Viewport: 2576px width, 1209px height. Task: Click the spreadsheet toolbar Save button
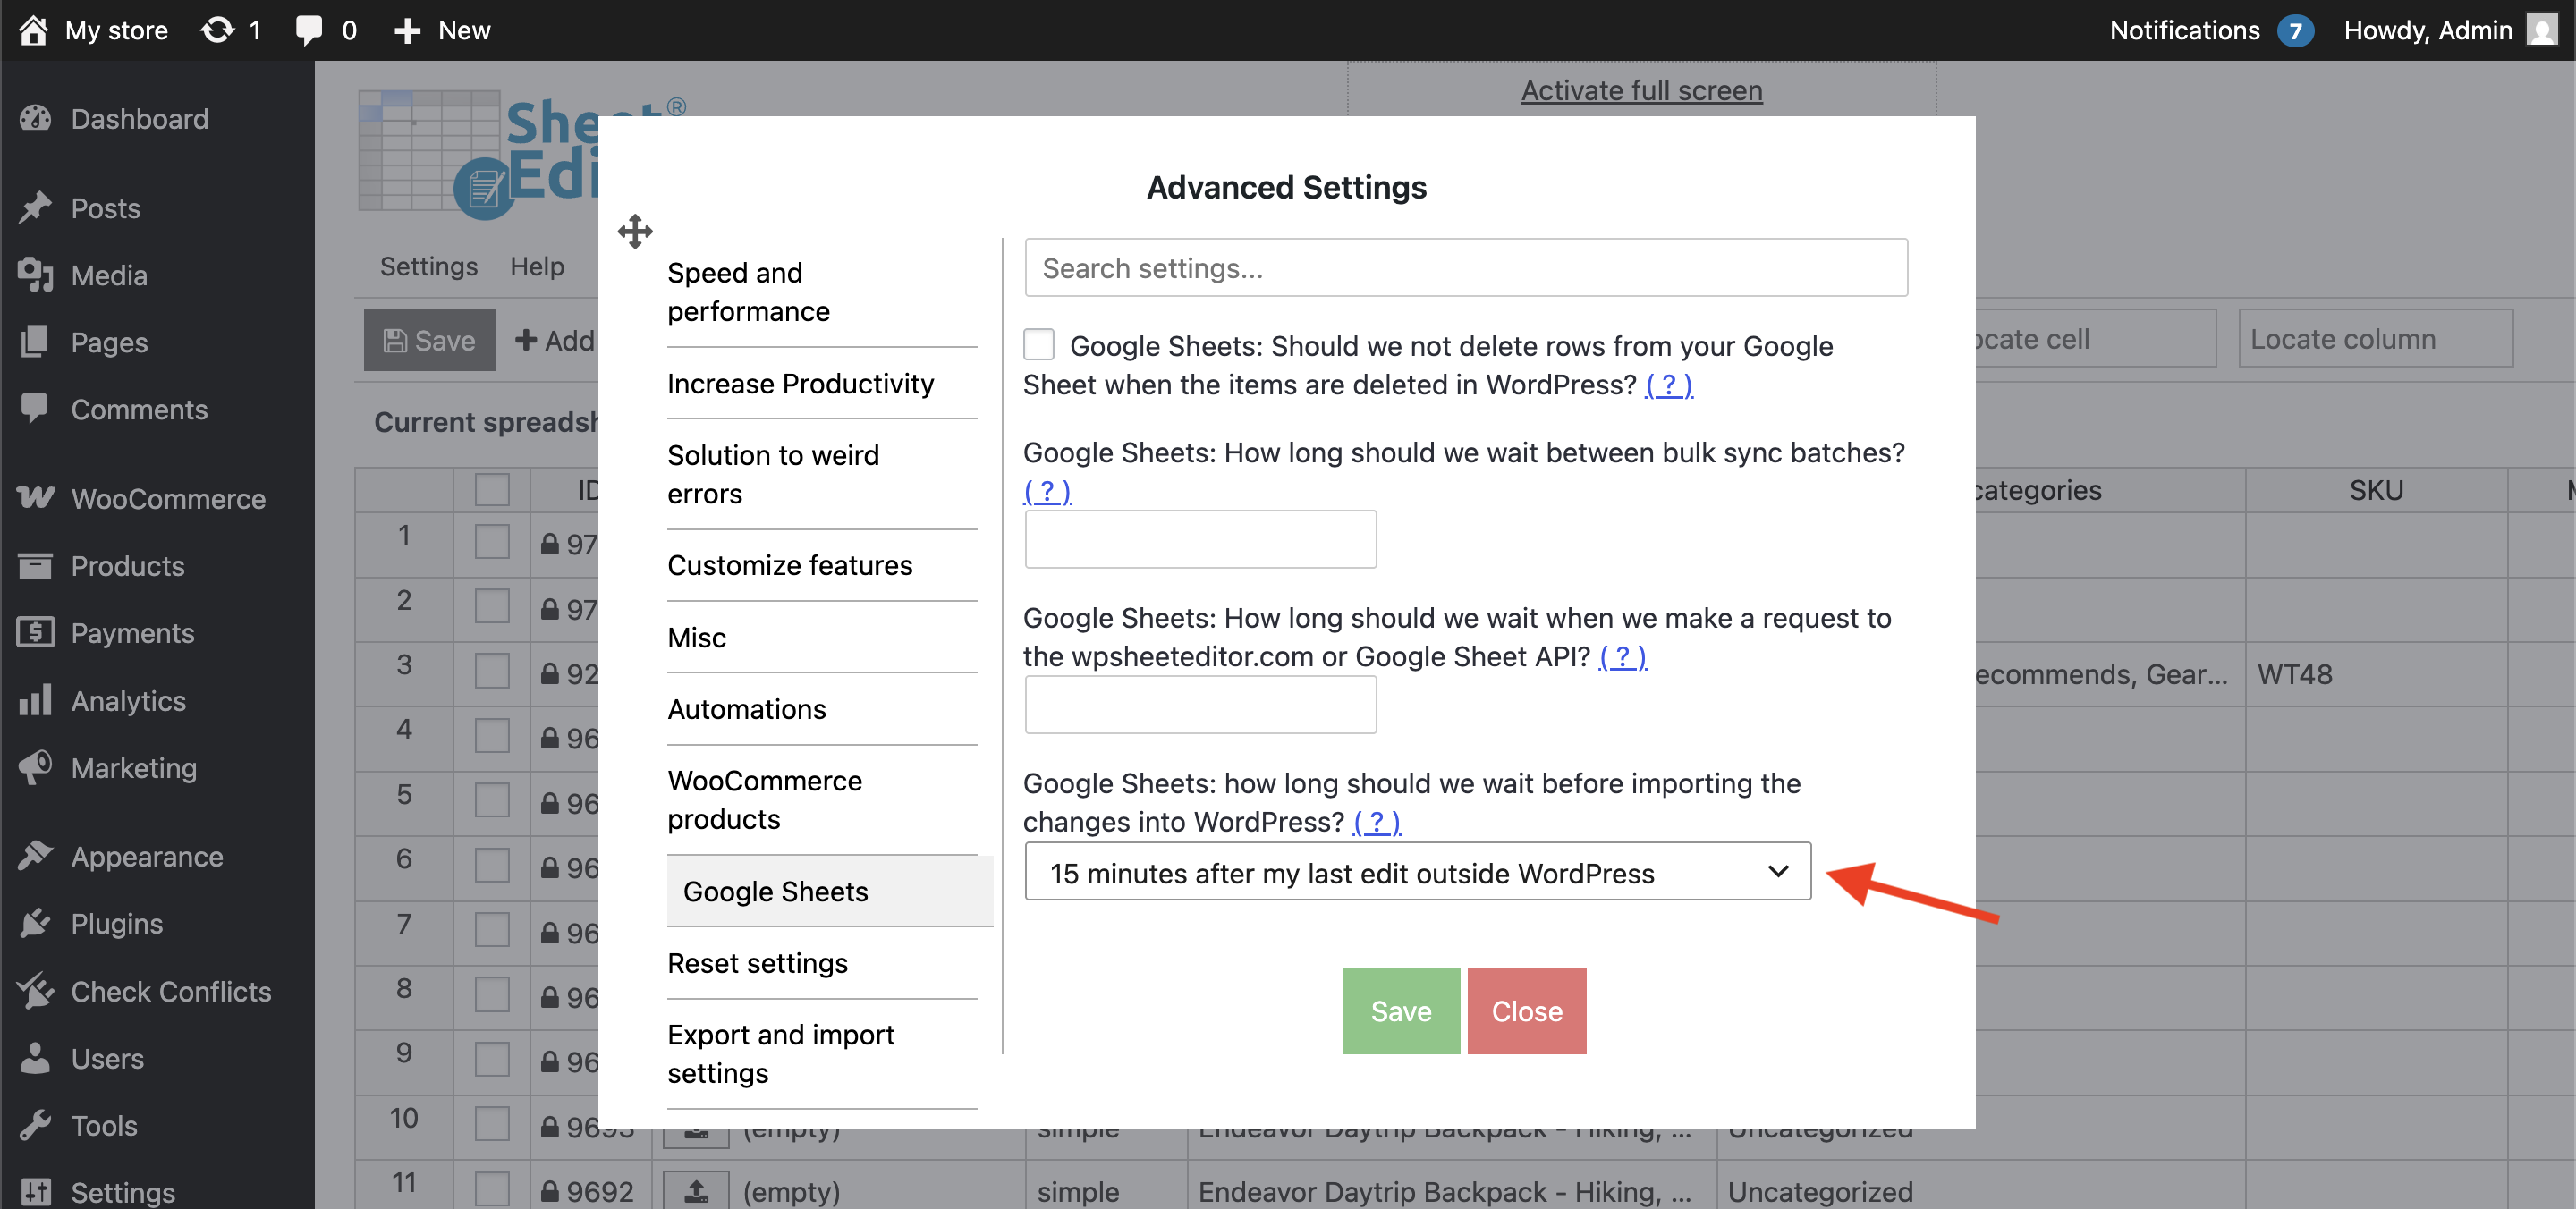pos(429,340)
